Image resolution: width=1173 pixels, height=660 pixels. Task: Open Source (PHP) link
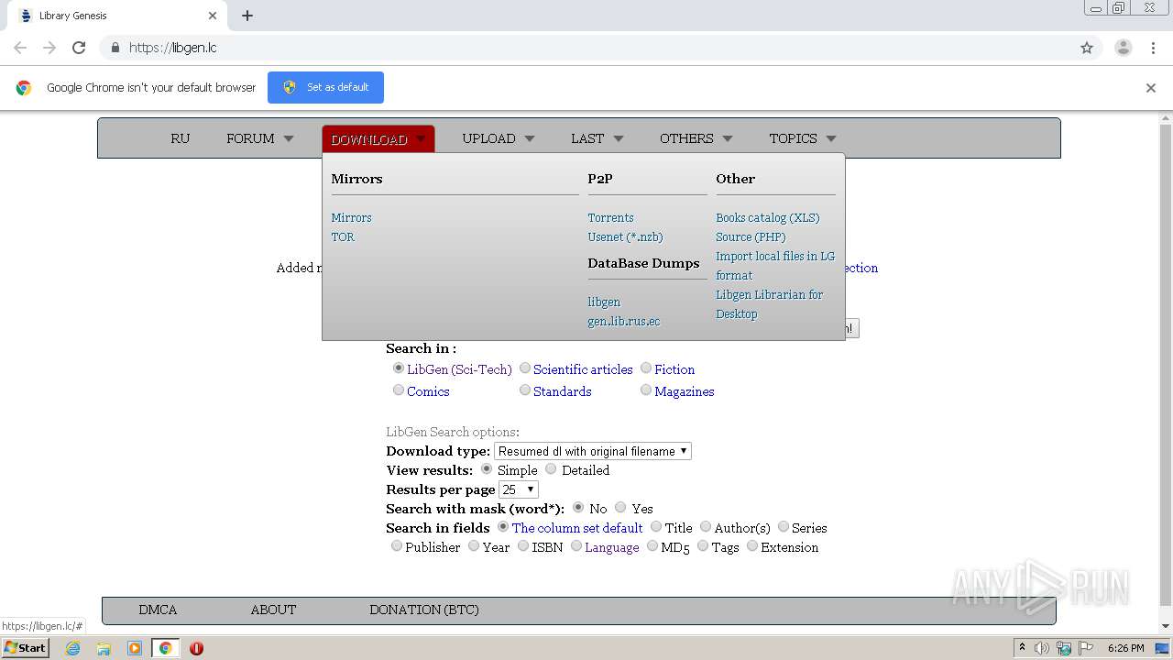pyautogui.click(x=751, y=236)
